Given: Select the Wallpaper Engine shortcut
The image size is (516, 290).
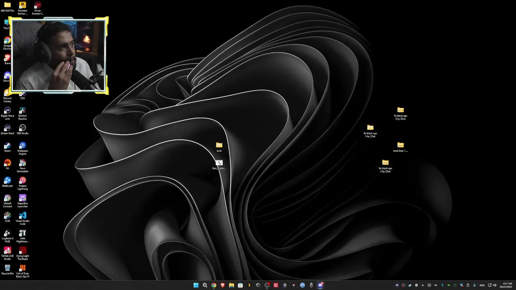Looking at the screenshot, I should (23, 149).
